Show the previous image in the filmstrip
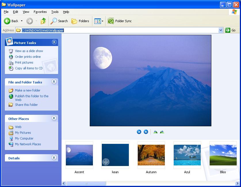Viewport: 241px width, 187px height. coord(139,132)
